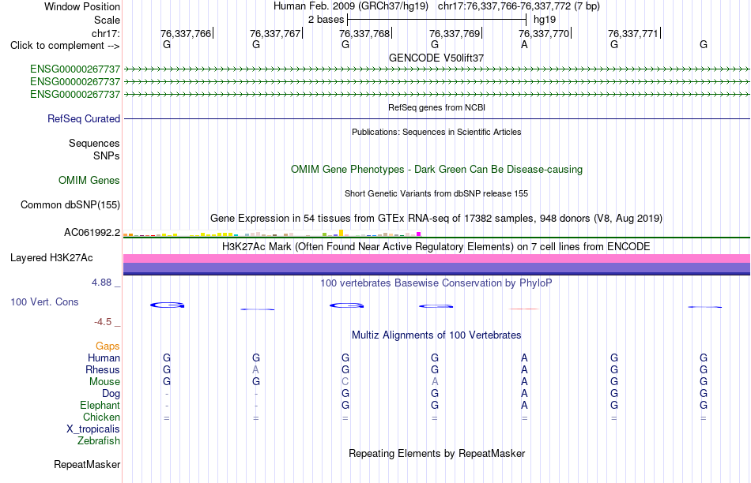751x483 pixels.
Task: Open 'Publications: Sequences in Scientific Articles' title
Action: (436, 132)
